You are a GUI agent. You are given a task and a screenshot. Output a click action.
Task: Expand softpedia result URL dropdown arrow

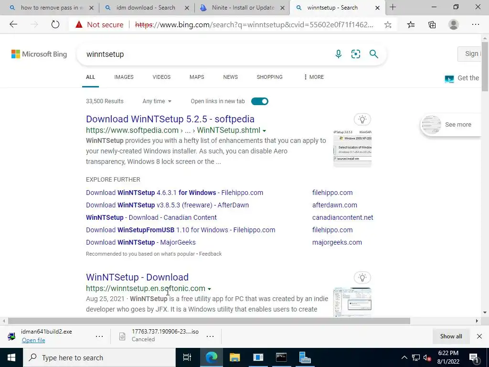[265, 131]
